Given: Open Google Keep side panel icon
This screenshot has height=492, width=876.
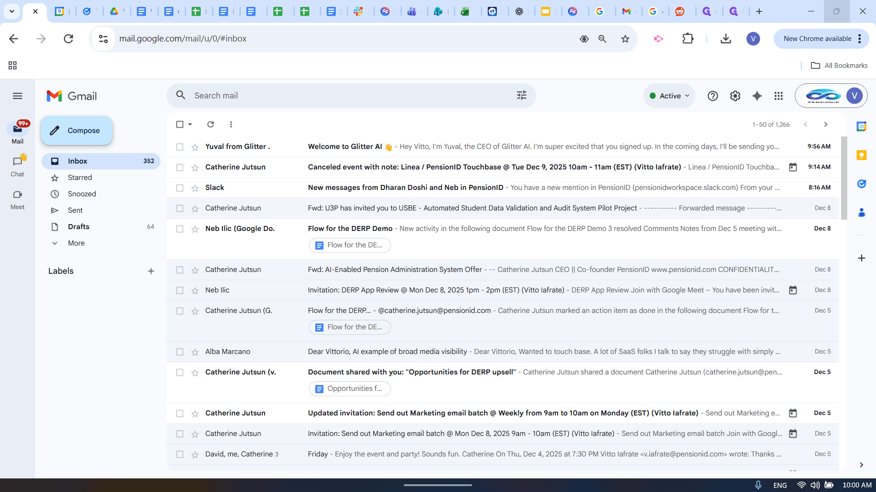Looking at the screenshot, I should (861, 155).
